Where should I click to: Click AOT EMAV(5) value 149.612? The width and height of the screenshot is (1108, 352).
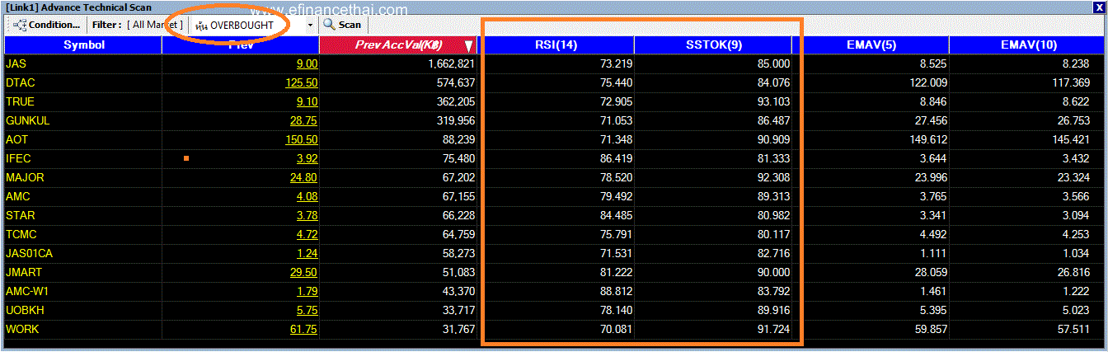point(928,139)
